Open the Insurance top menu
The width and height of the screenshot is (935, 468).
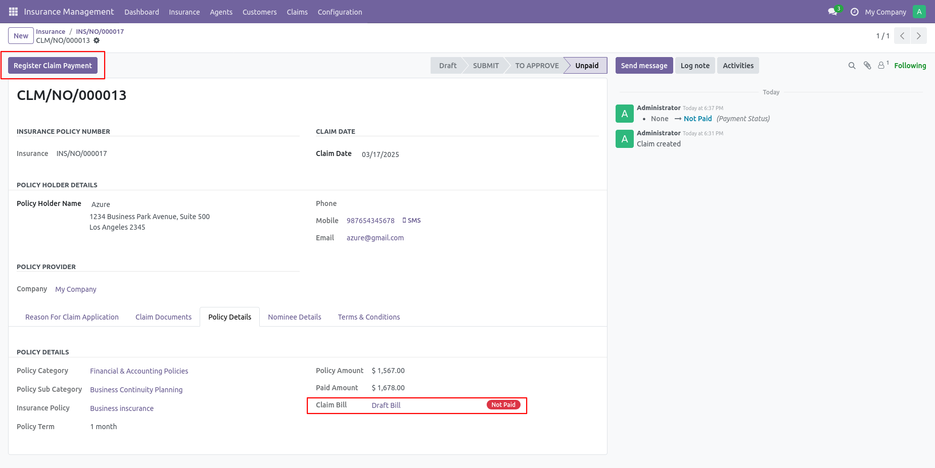[x=184, y=12]
